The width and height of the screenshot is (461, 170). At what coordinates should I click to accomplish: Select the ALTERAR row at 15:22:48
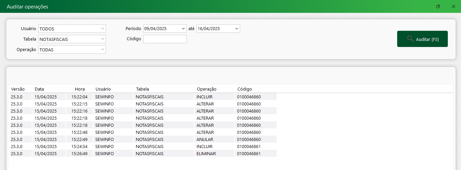pos(205,132)
